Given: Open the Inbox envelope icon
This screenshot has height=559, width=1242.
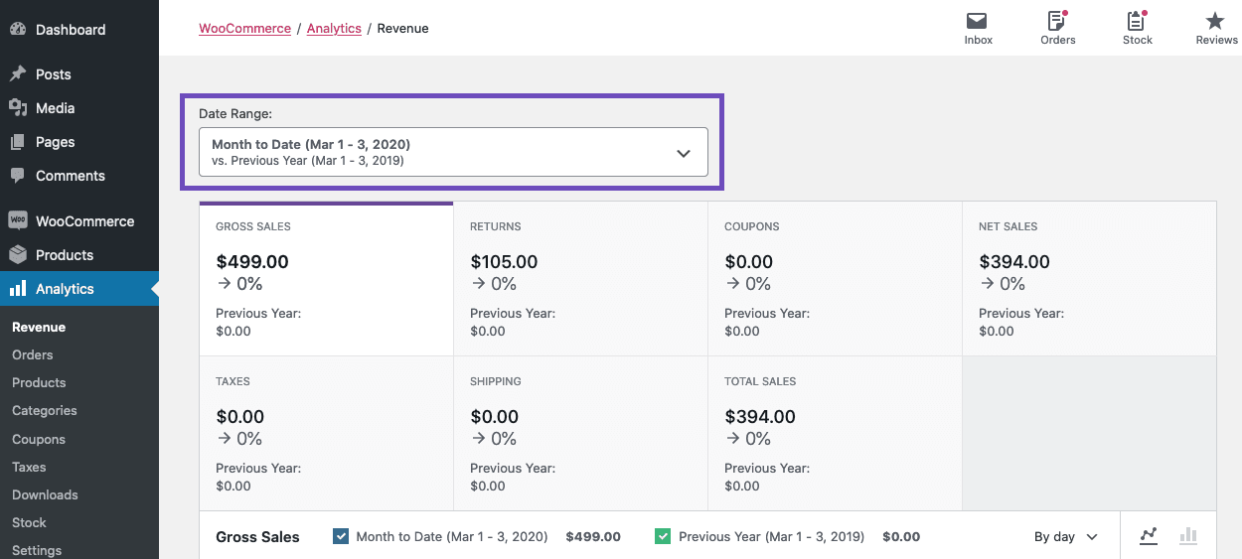Looking at the screenshot, I should click(978, 21).
